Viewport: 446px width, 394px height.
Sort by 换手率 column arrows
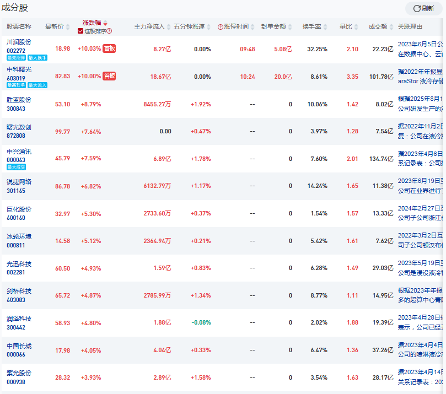click(x=325, y=26)
